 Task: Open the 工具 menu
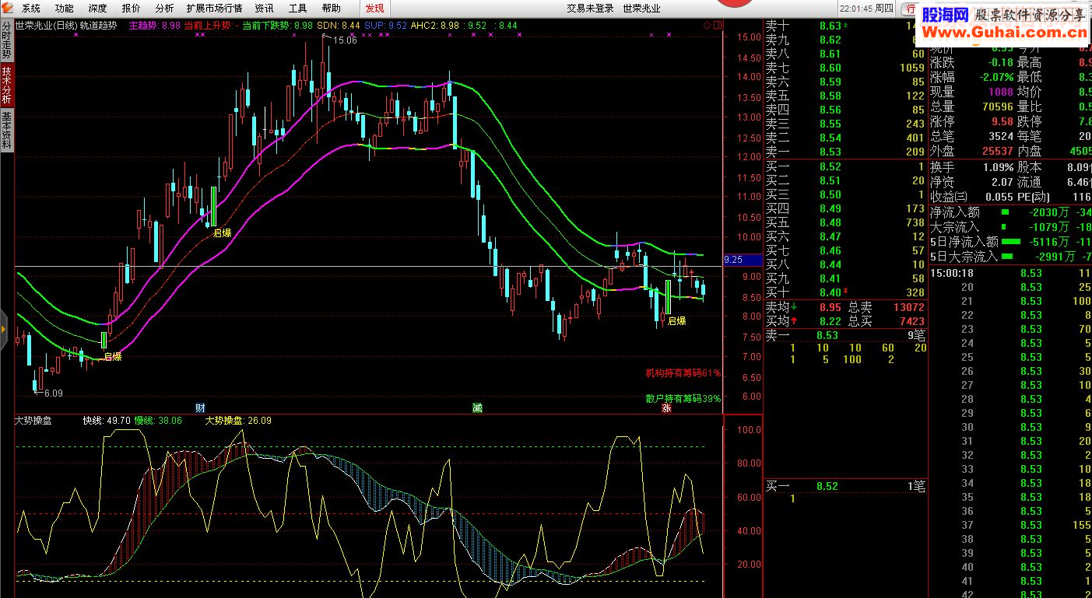[x=297, y=9]
